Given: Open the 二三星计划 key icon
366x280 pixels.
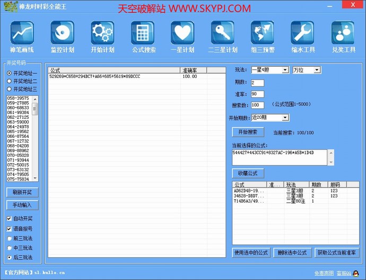Looking at the screenshot, I should [222, 33].
